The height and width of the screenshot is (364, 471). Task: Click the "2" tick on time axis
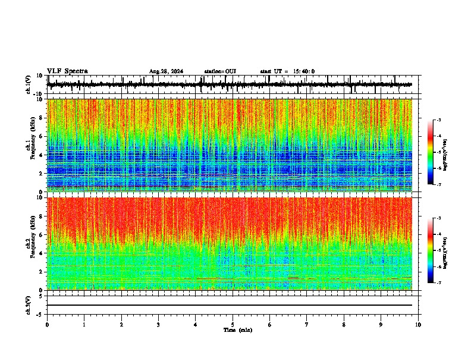121,325
